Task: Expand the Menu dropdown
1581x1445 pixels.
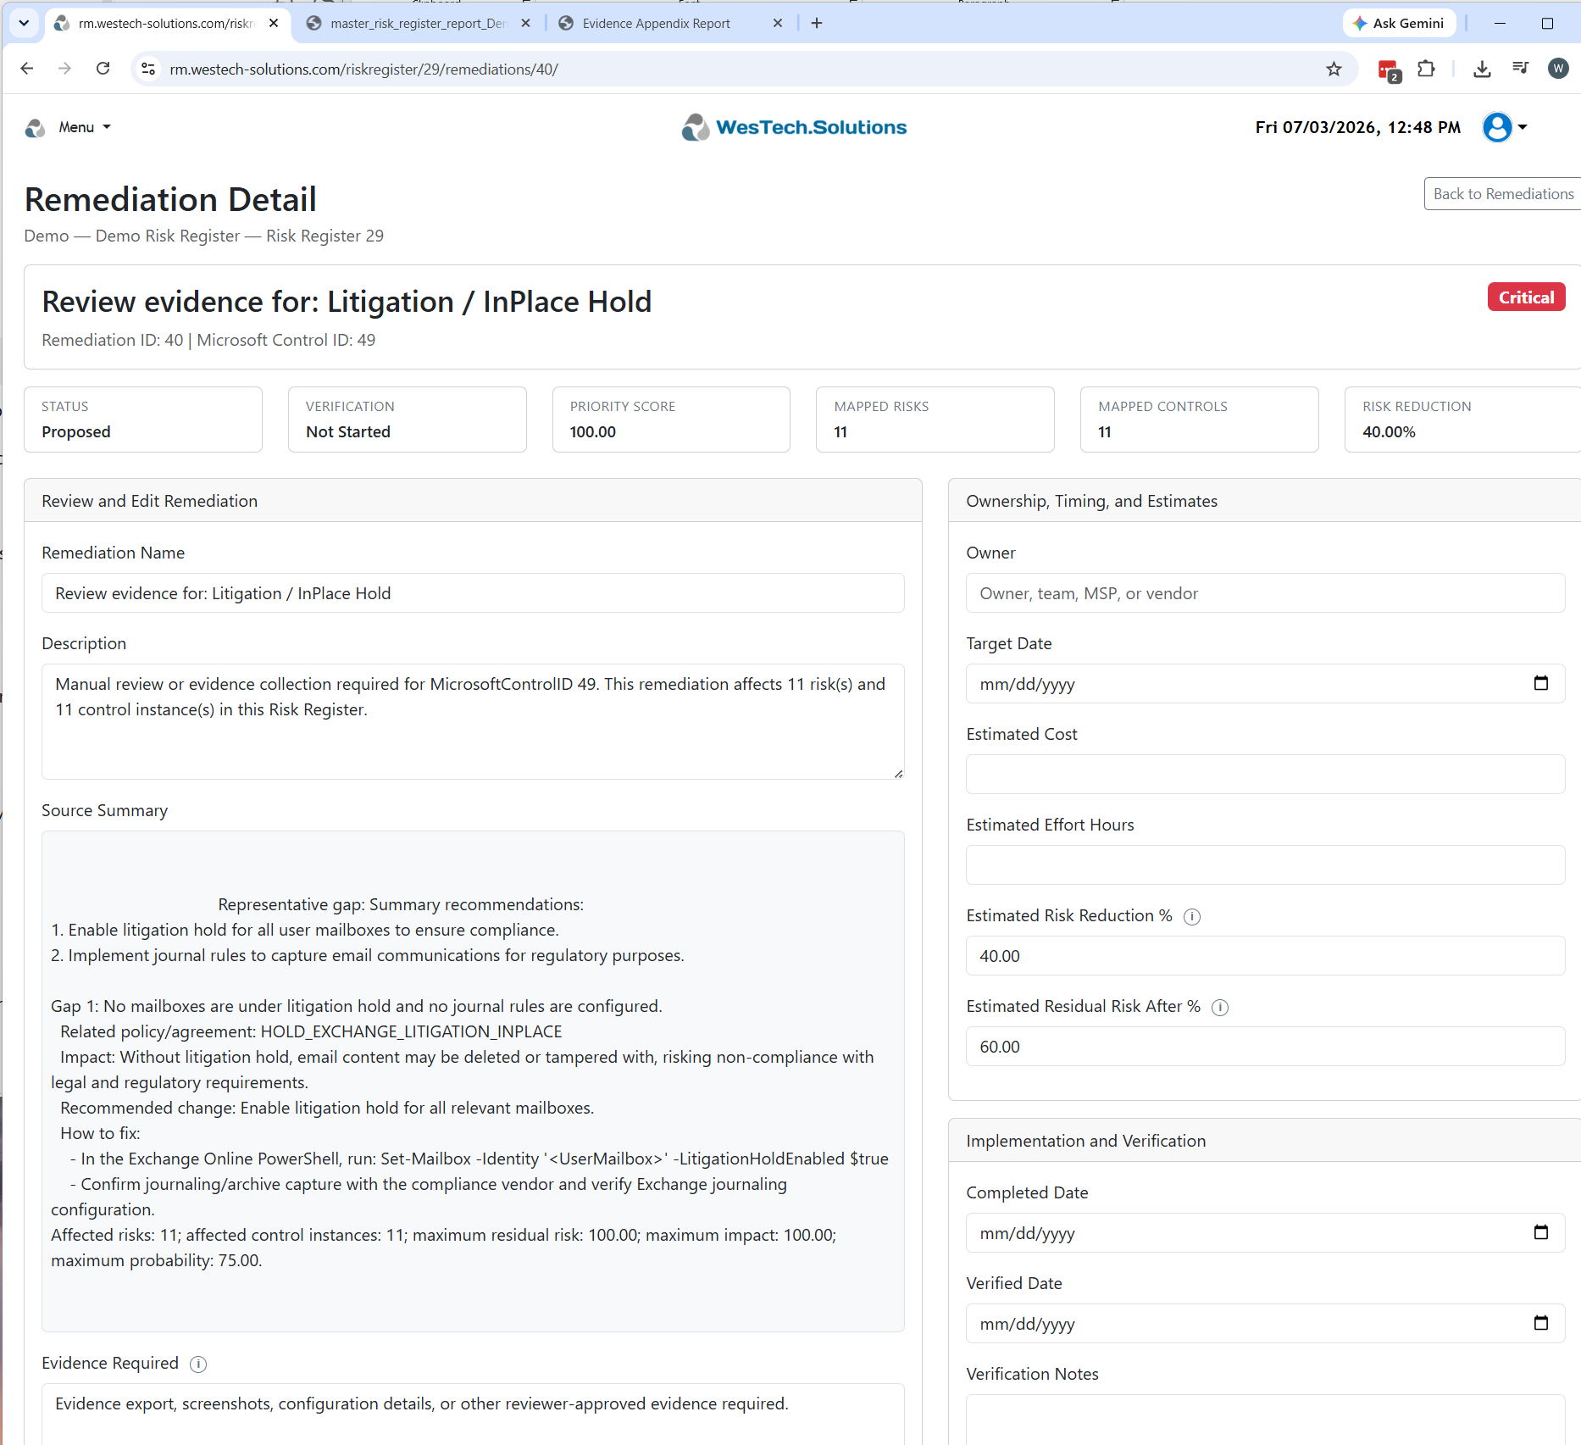Action: 84,127
